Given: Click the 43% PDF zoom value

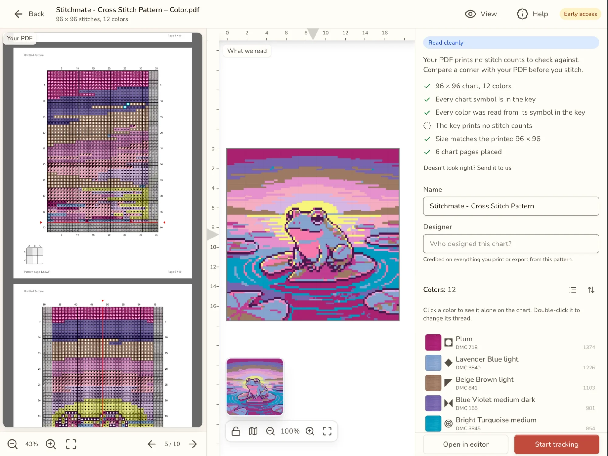Looking at the screenshot, I should click(32, 444).
